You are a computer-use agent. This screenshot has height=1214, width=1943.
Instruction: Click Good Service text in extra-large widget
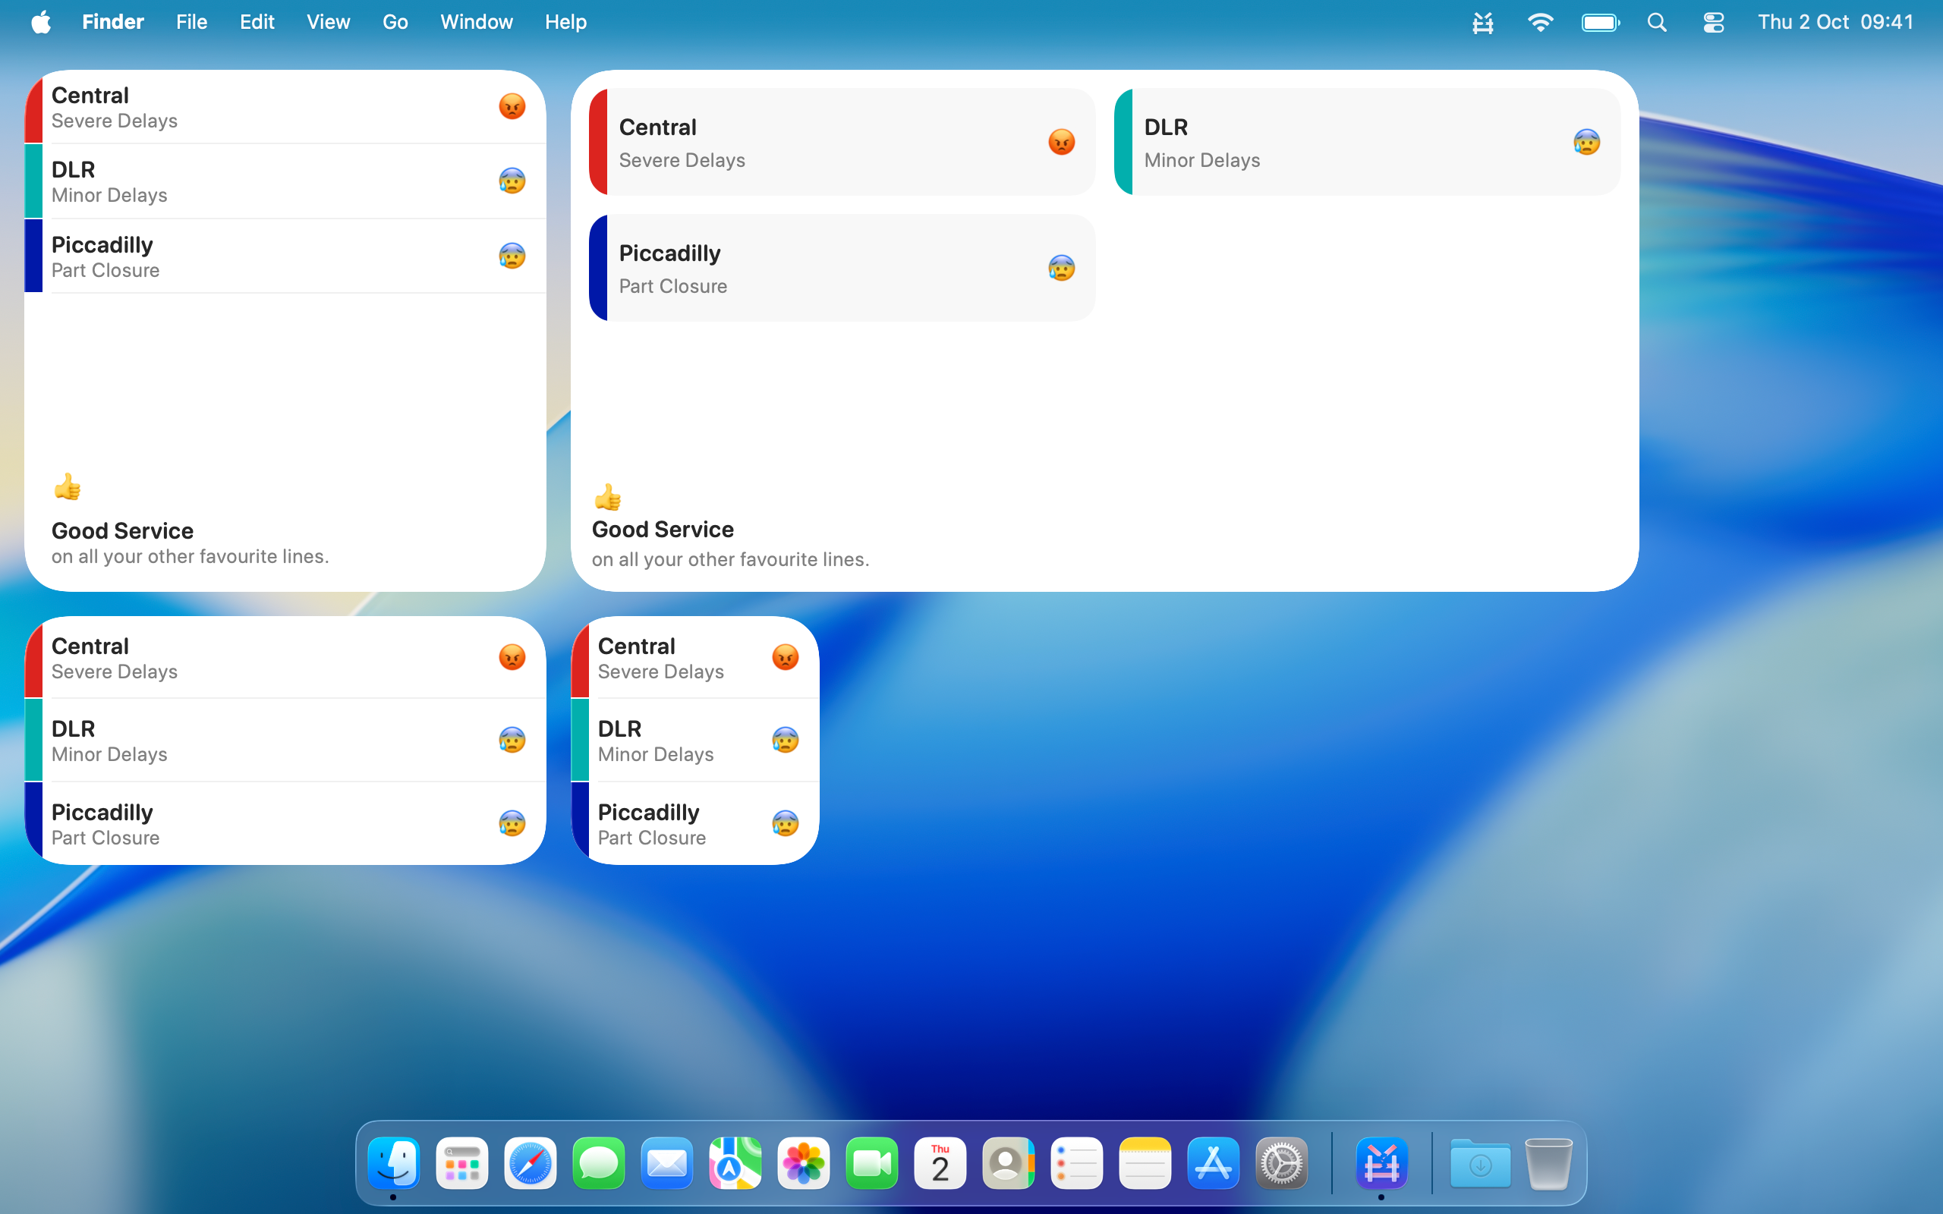(x=663, y=529)
